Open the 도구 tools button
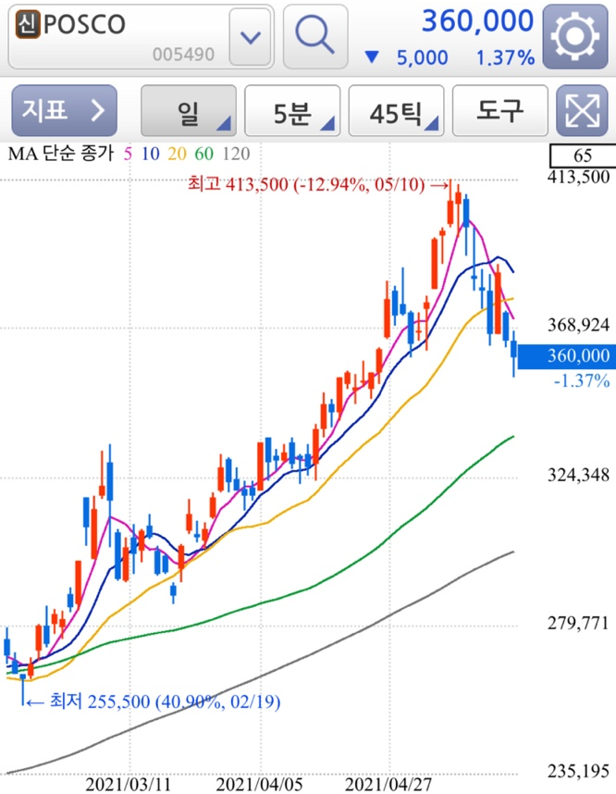616x794 pixels. [500, 111]
